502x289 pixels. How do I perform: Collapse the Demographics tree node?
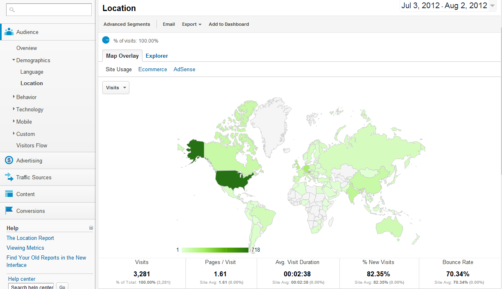(x=14, y=60)
